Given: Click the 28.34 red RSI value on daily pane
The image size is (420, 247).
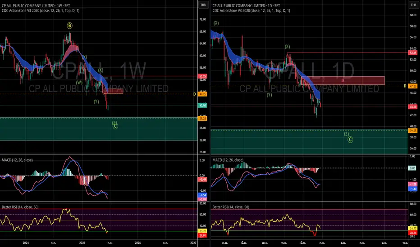Looking at the screenshot, I should click(413, 233).
